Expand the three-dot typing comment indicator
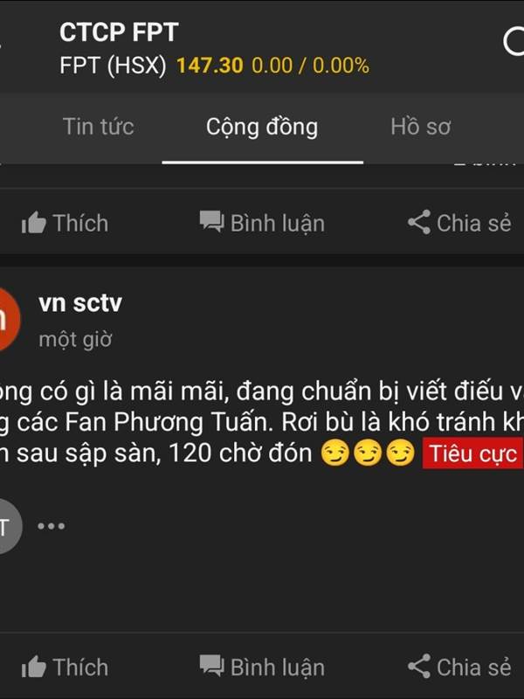The height and width of the screenshot is (699, 524). tap(52, 526)
